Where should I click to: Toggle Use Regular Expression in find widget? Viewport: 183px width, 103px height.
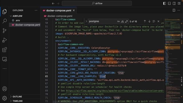click(x=126, y=21)
